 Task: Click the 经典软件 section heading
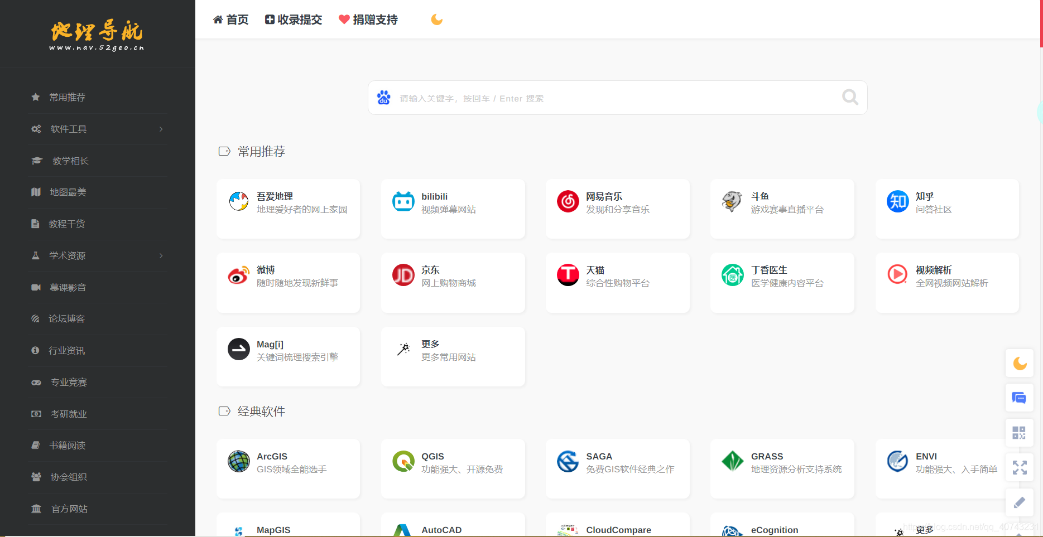[261, 411]
